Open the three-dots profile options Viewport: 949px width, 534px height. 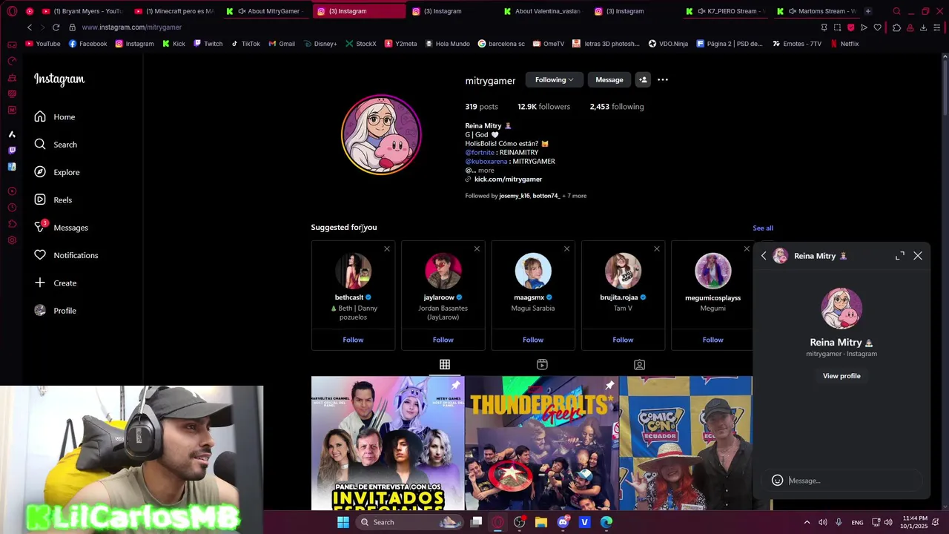(x=663, y=79)
